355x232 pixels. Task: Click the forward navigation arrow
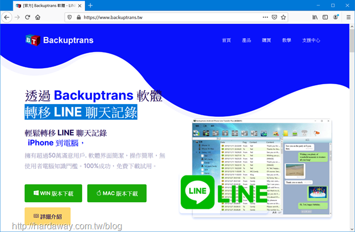click(17, 17)
